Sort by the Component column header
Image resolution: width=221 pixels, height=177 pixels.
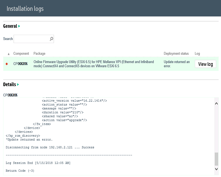21,54
